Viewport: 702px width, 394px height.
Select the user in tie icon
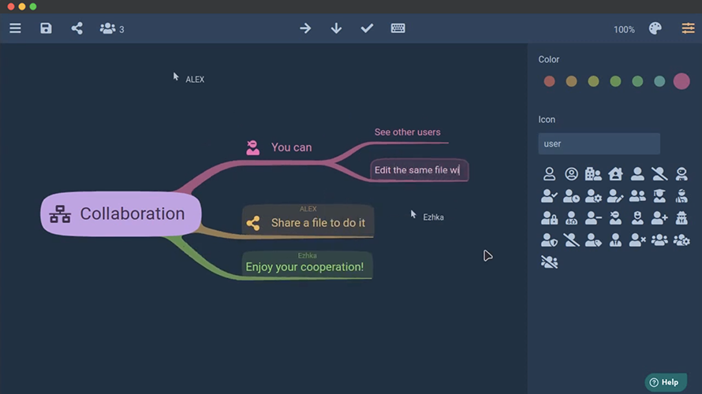(615, 240)
